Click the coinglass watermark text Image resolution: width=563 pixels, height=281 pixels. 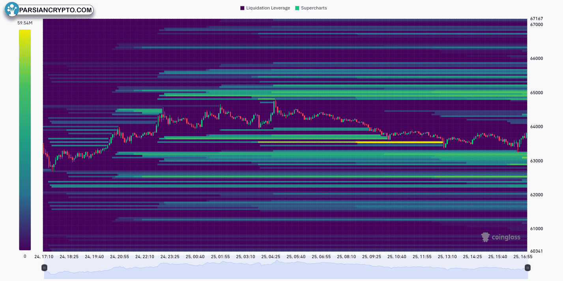click(x=506, y=237)
